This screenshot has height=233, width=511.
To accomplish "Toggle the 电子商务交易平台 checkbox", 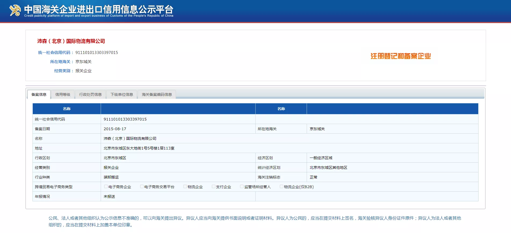I will (x=142, y=187).
